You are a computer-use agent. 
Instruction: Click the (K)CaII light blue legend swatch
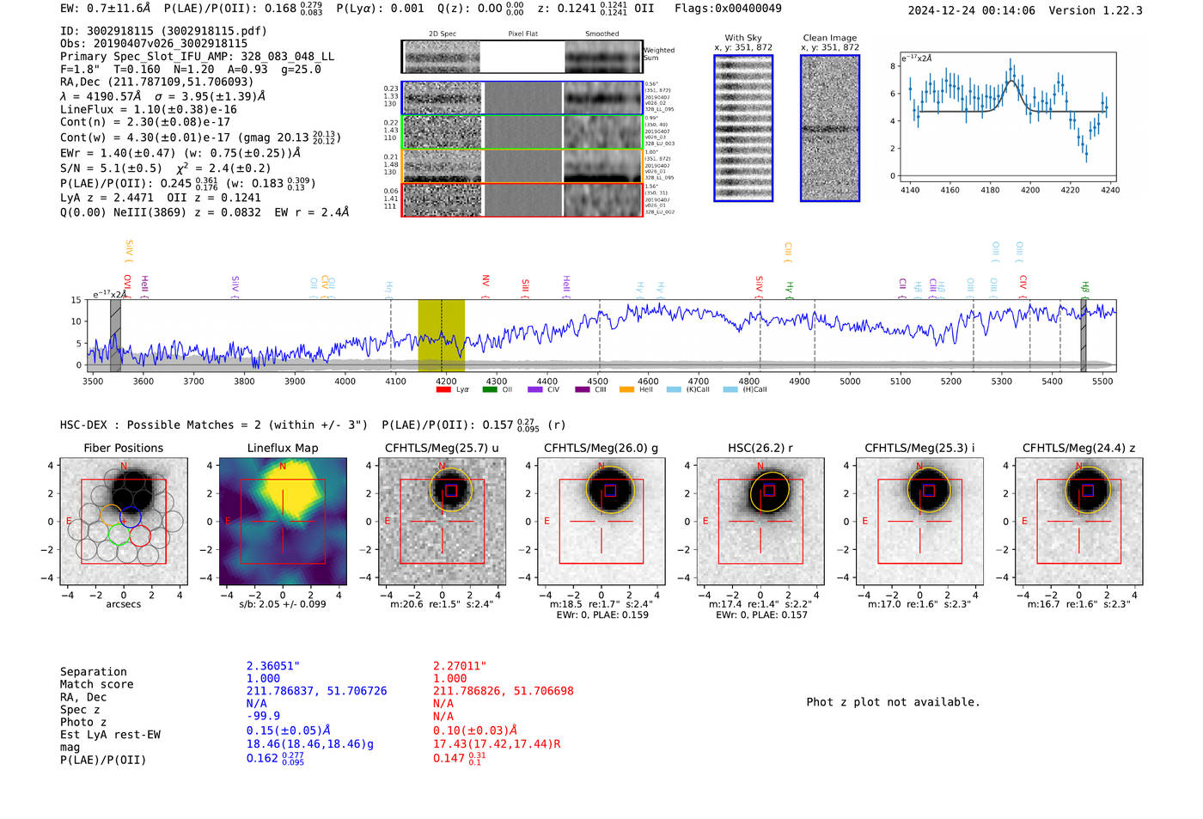tap(674, 390)
